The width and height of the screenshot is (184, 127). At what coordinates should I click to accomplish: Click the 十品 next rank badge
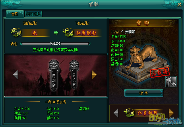[x=68, y=32]
